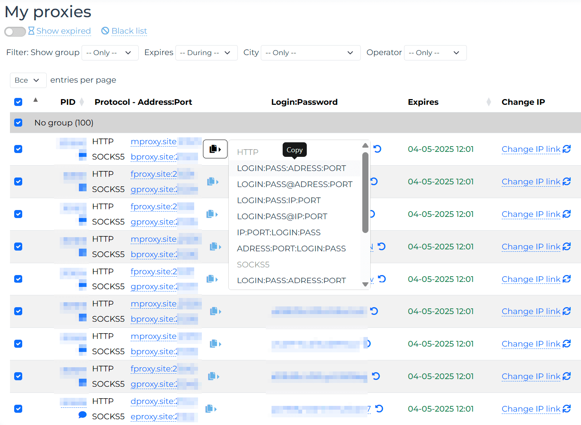Uncheck the No group (100) checkbox
This screenshot has width=581, height=425.
[18, 123]
